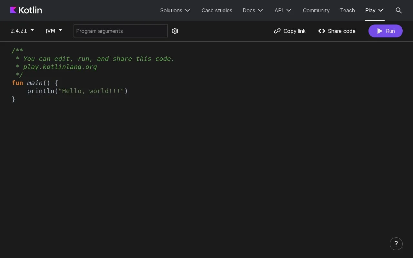Expand the Solutions menu

point(175,10)
